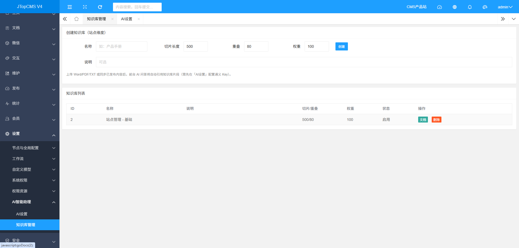Image resolution: width=519 pixels, height=248 pixels.
Task: Open the dashboard gauge icon in header
Action: [x=440, y=7]
